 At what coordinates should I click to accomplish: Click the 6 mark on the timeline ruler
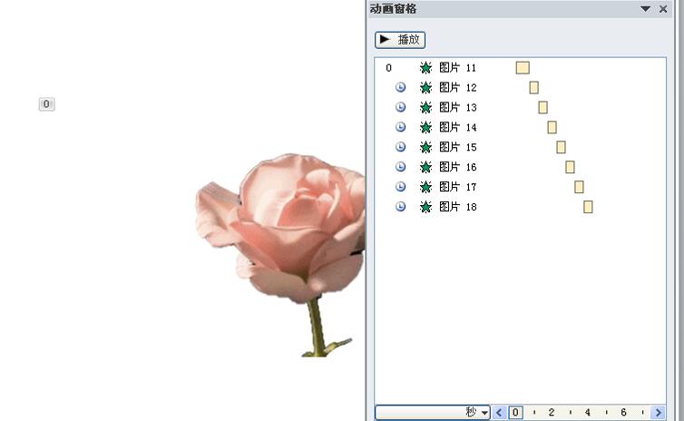pos(624,412)
